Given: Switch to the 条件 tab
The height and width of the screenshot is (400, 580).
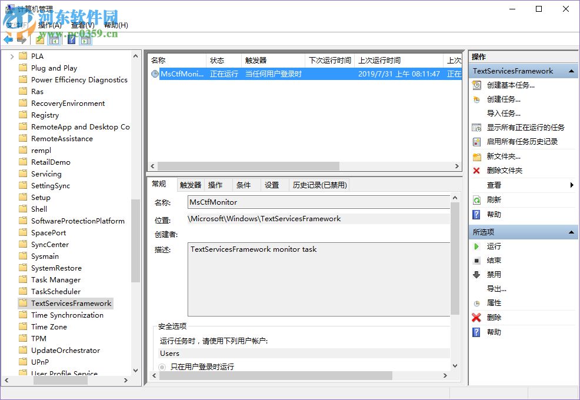Looking at the screenshot, I should coord(245,184).
